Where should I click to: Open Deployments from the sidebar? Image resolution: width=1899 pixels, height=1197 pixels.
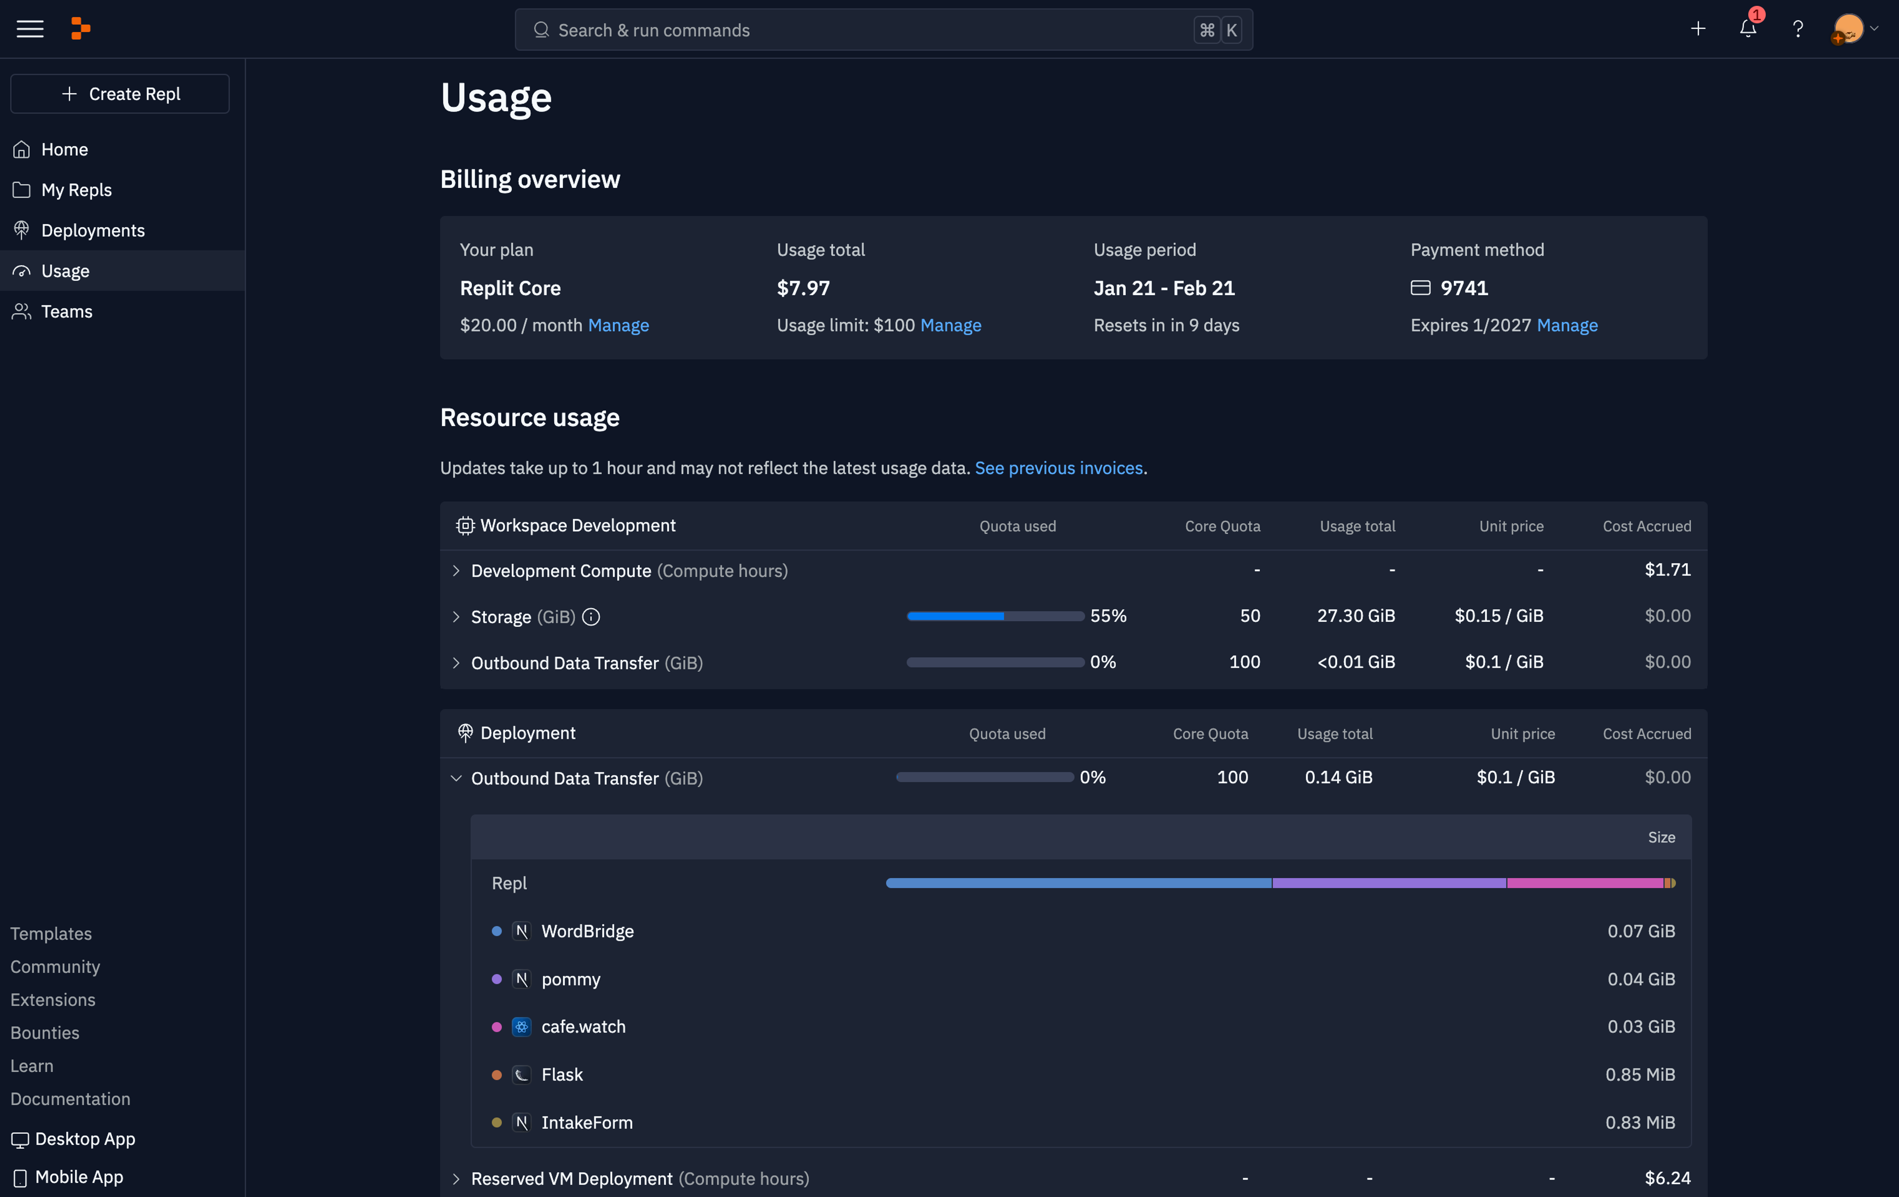[x=92, y=230]
